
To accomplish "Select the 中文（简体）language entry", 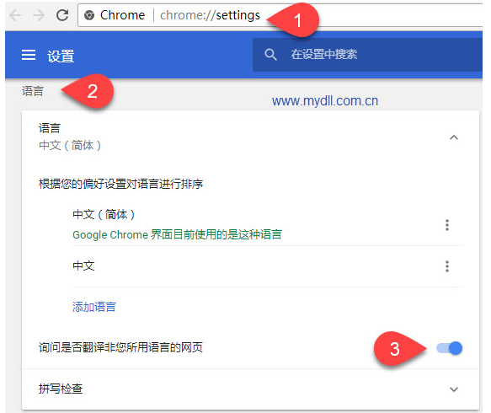I will 104,215.
